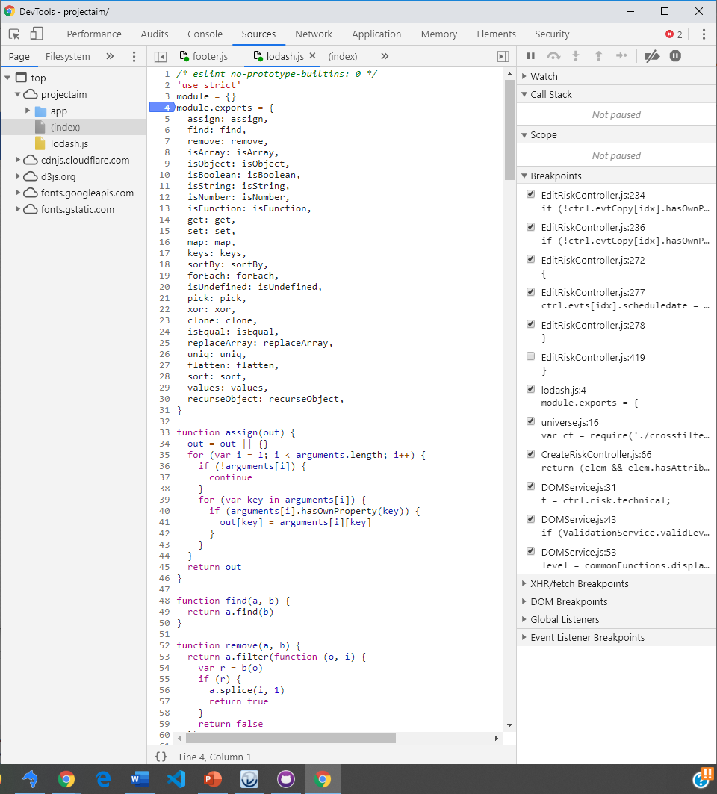This screenshot has width=717, height=794.
Task: Click pretty print curly braces button
Action: point(161,757)
